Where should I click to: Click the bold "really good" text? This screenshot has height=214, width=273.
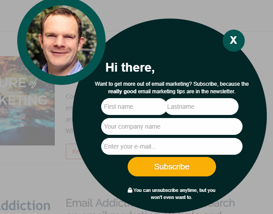[x=122, y=92]
